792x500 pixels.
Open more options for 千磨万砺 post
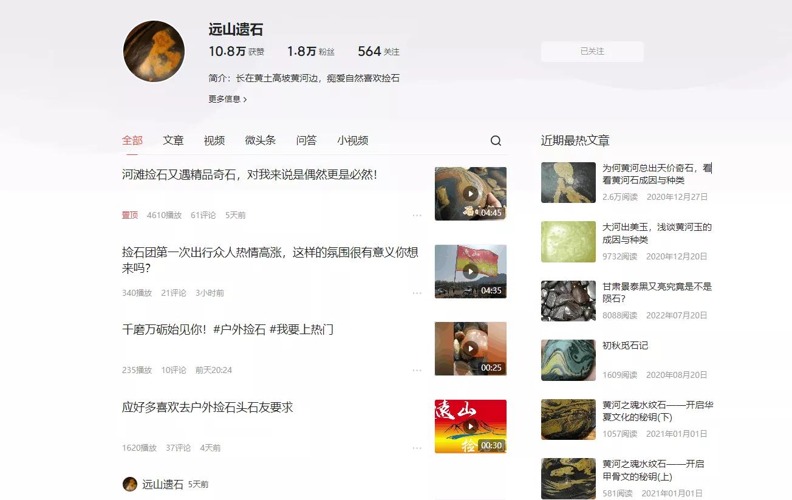[417, 369]
